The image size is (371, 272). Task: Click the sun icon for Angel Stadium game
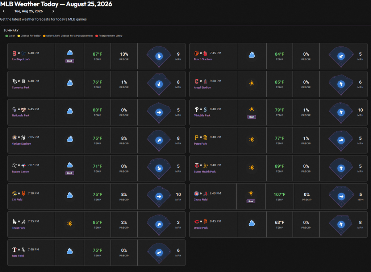[x=251, y=83]
